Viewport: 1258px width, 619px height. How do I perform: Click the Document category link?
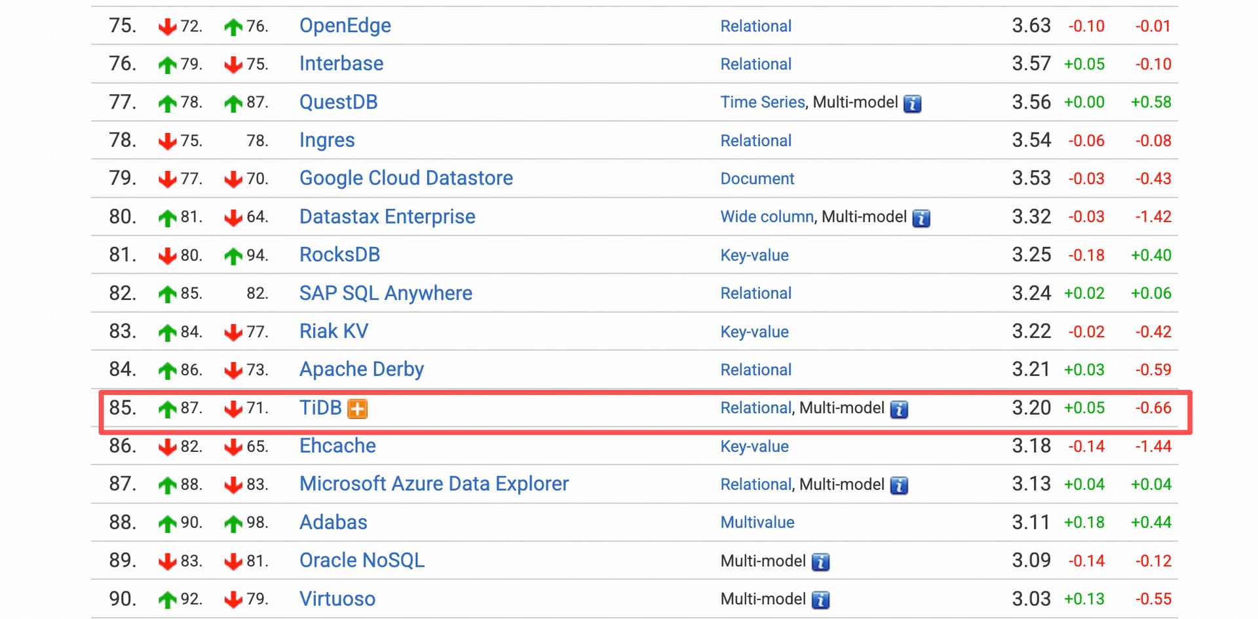pyautogui.click(x=757, y=179)
